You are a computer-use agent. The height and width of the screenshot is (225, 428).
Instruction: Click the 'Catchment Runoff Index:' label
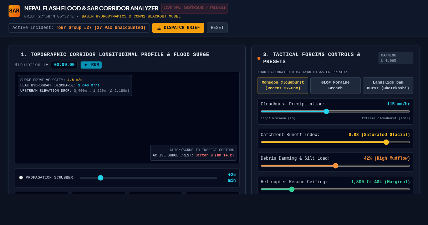[x=290, y=135]
